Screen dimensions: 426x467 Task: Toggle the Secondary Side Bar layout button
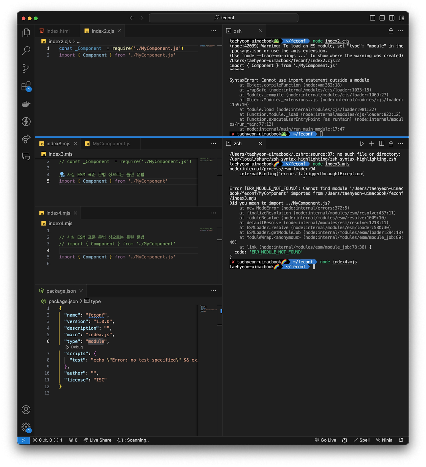(392, 18)
